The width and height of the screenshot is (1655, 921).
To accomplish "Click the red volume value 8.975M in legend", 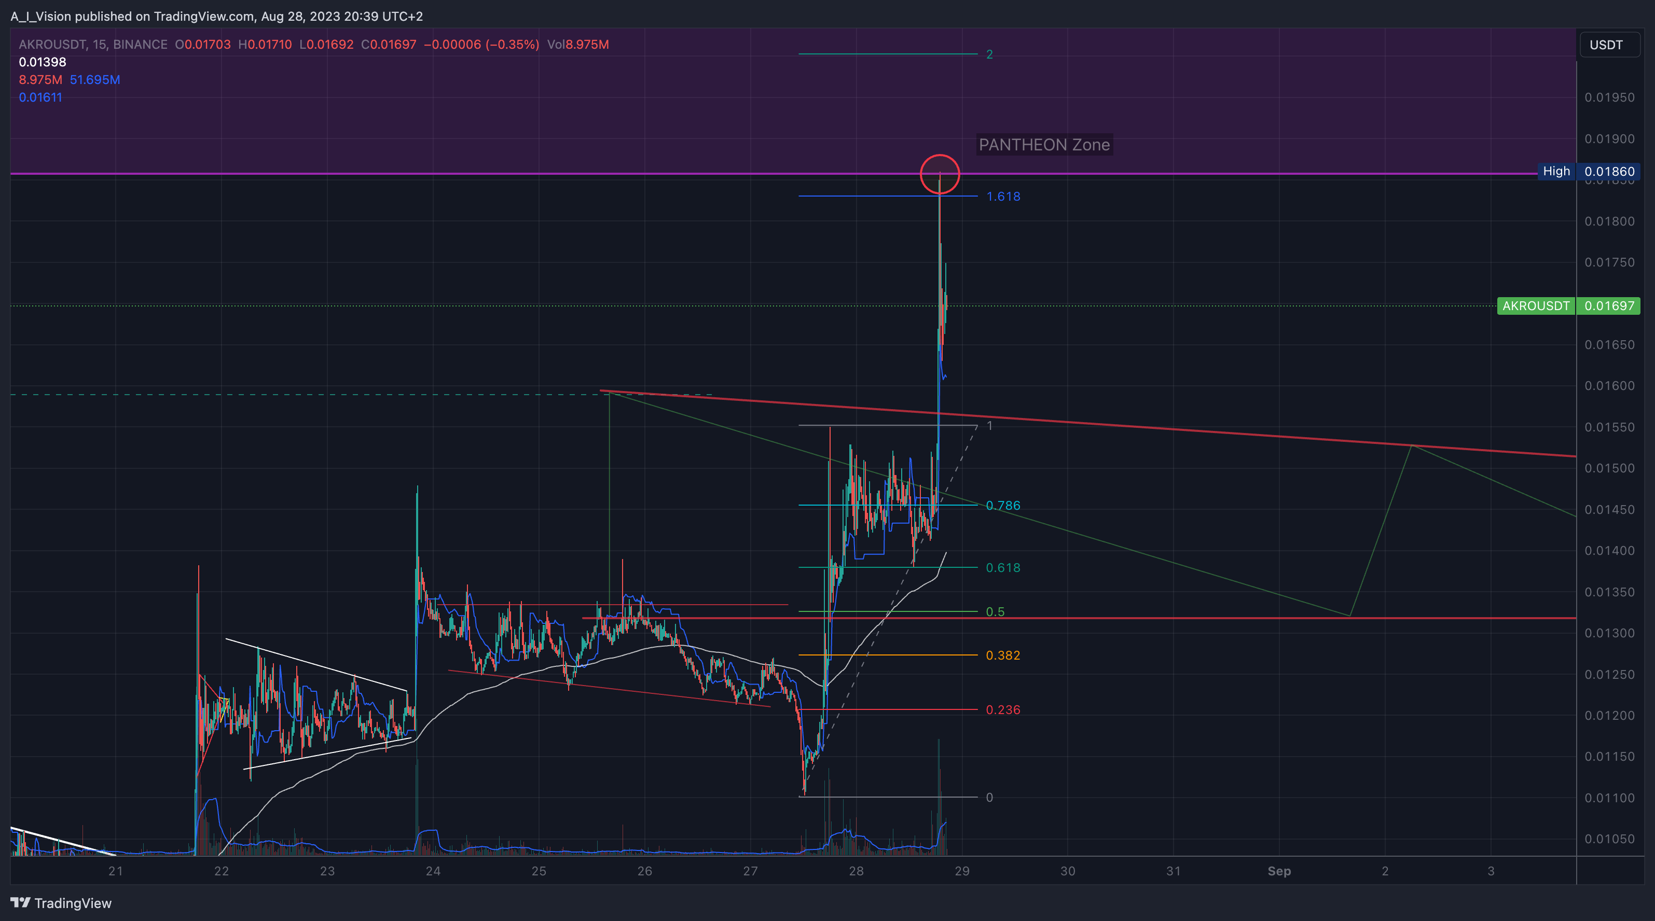I will tap(40, 80).
